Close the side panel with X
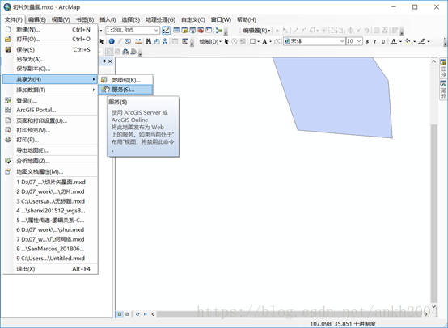The height and width of the screenshot is (328, 448). [x=110, y=61]
